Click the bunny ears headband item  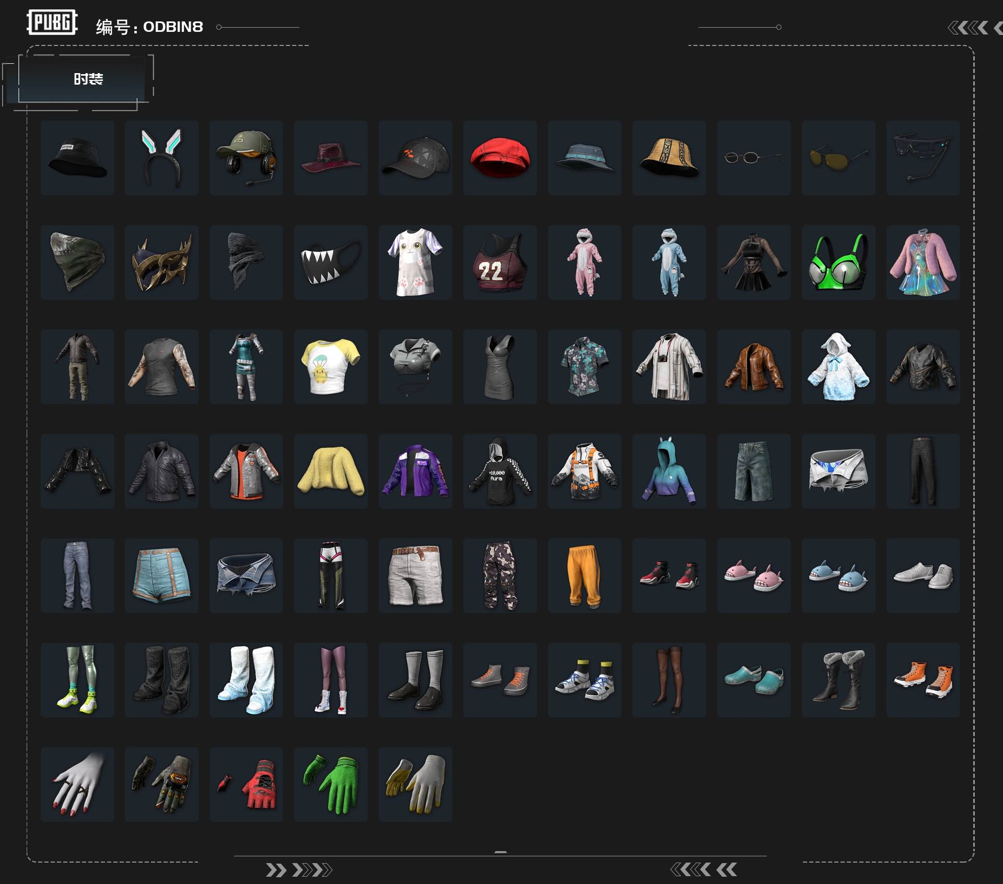coord(161,158)
